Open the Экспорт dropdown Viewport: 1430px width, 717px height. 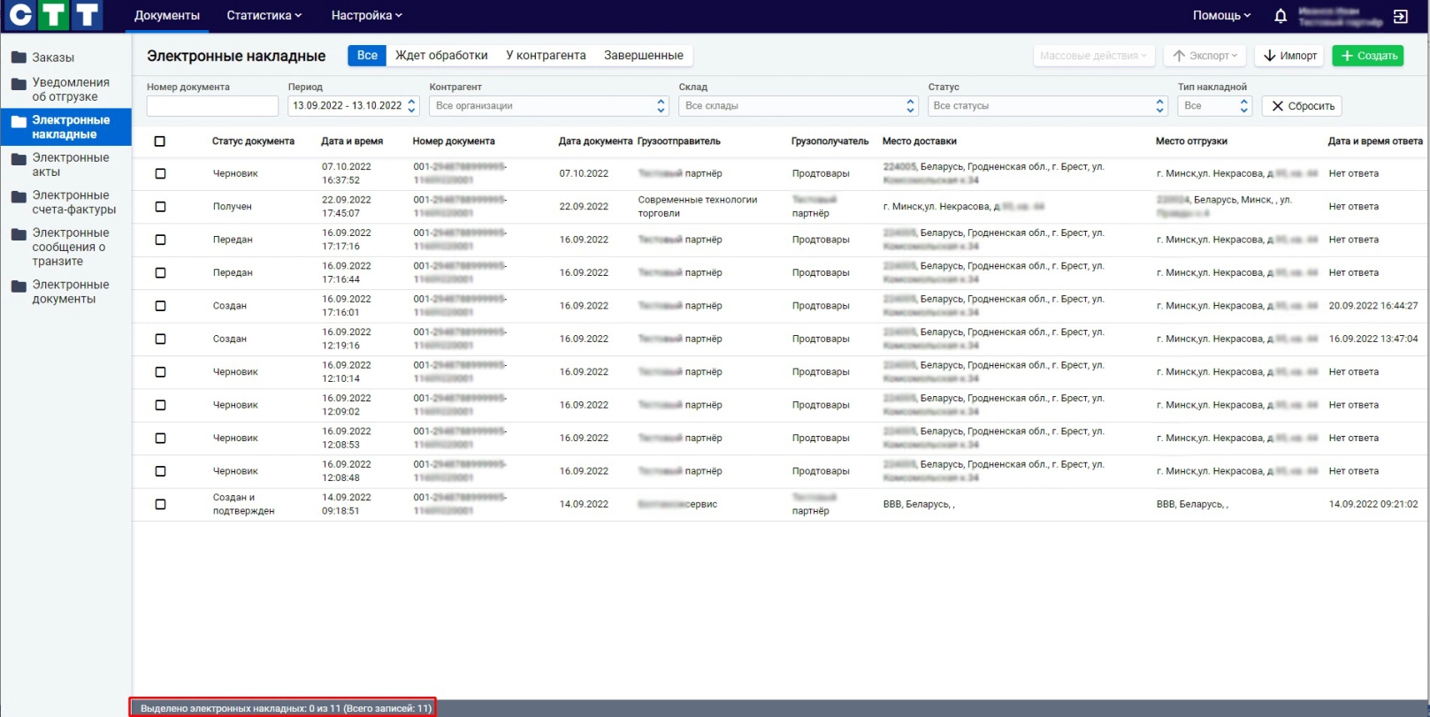pyautogui.click(x=1204, y=56)
